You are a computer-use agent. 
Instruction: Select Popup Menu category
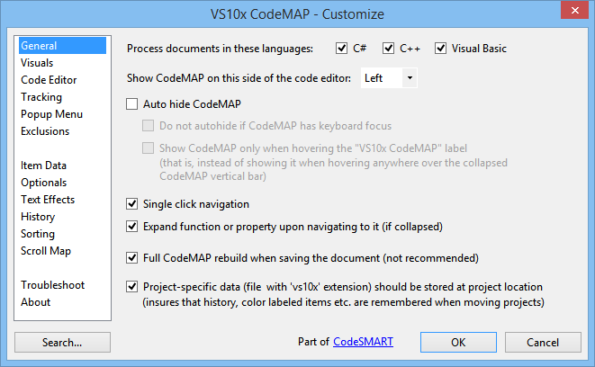click(51, 114)
